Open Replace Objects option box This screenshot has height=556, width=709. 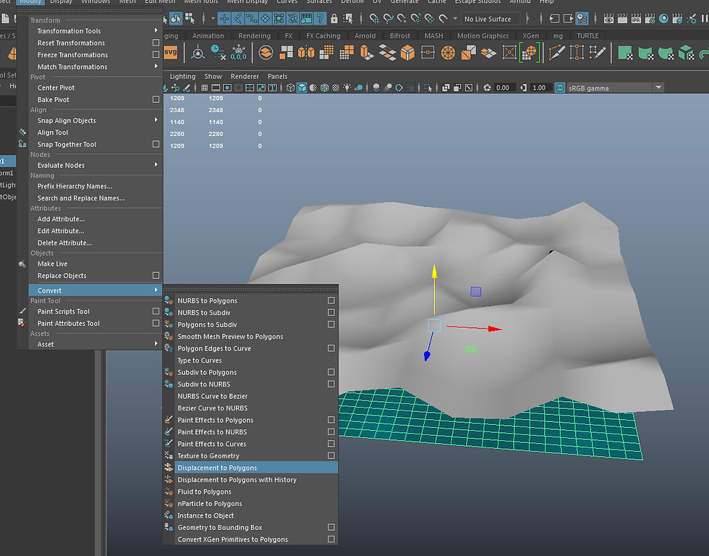click(156, 275)
